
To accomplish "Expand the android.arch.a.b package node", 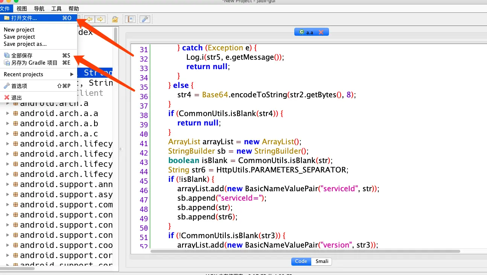I will coord(8,124).
